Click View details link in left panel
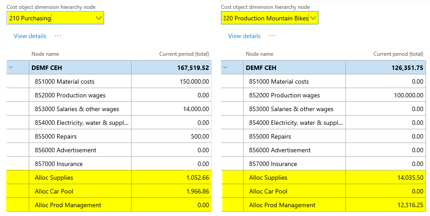 click(30, 36)
